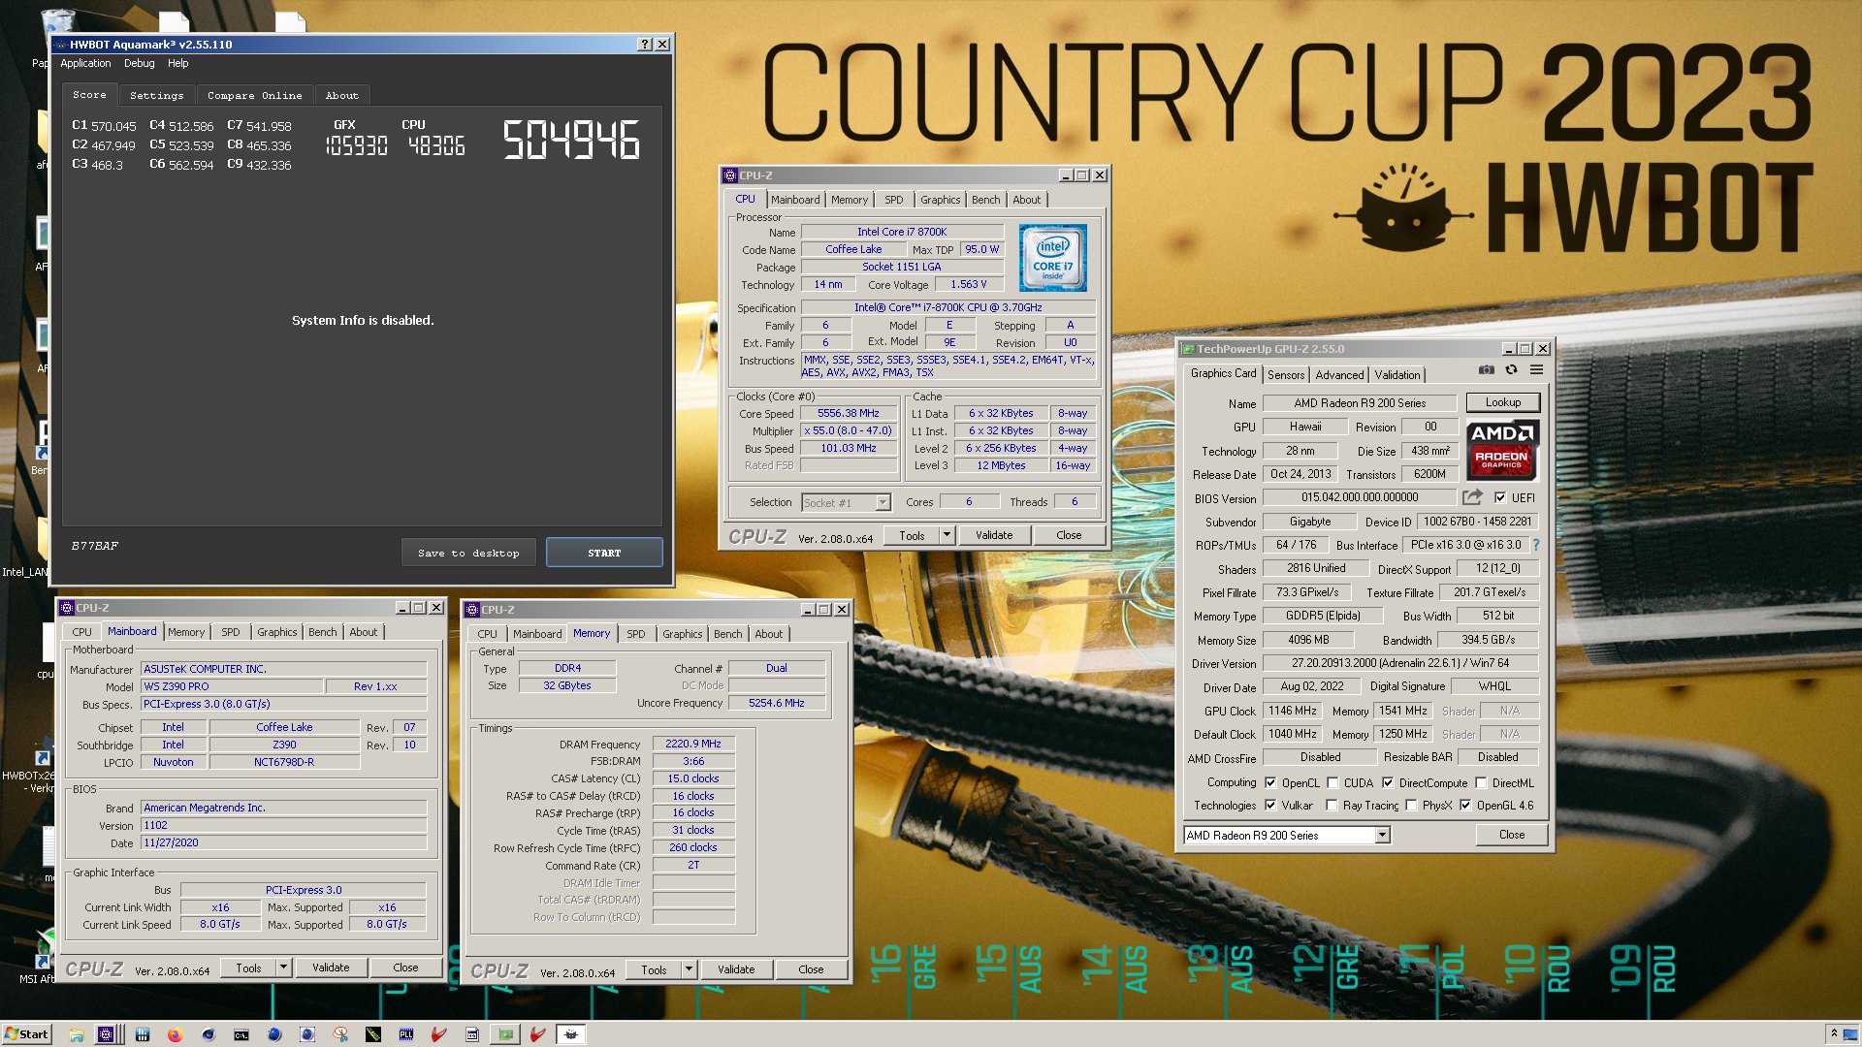Switch to Aquamark Settings tab

[x=156, y=95]
